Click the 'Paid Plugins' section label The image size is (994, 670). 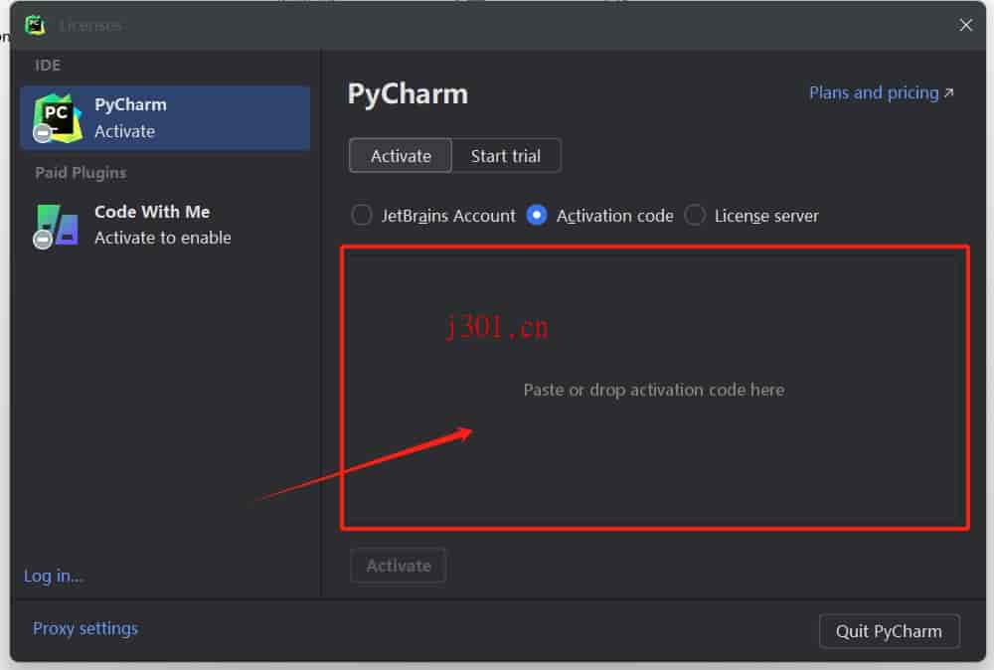pyautogui.click(x=81, y=172)
